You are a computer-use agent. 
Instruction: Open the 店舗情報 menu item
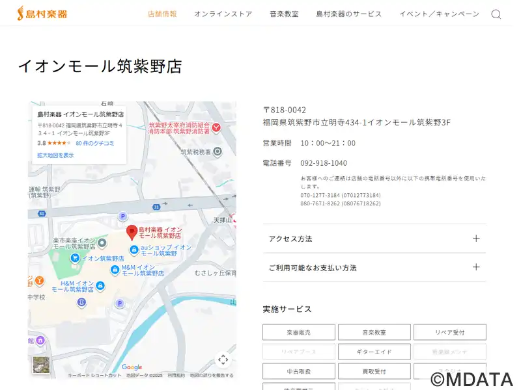pos(162,14)
